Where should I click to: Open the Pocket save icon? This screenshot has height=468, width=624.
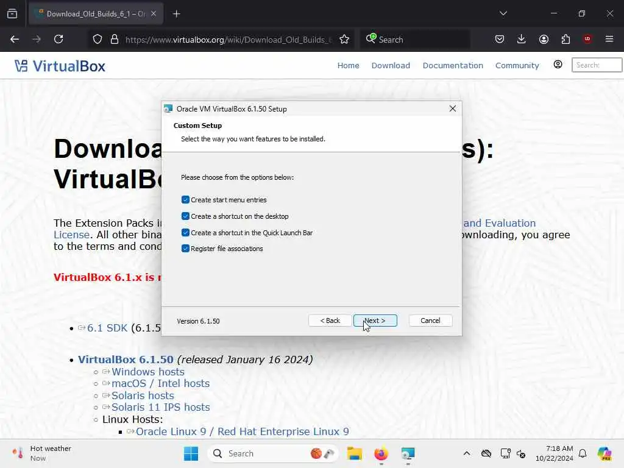click(x=500, y=39)
